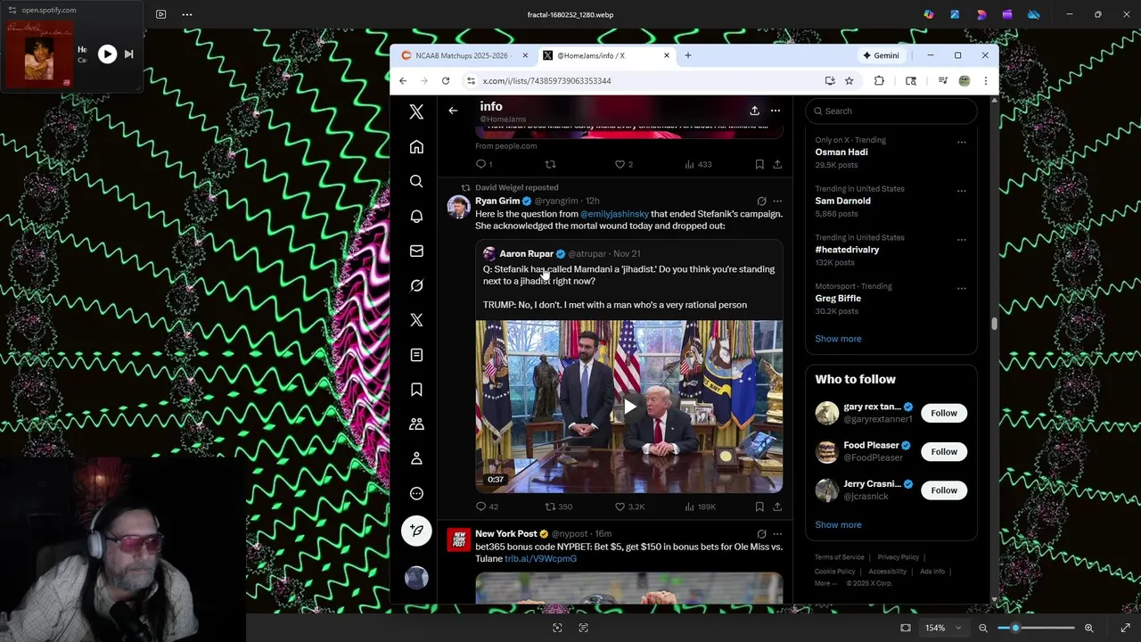The height and width of the screenshot is (642, 1141).
Task: Open options for Greg Biffle trend
Action: coord(961,289)
